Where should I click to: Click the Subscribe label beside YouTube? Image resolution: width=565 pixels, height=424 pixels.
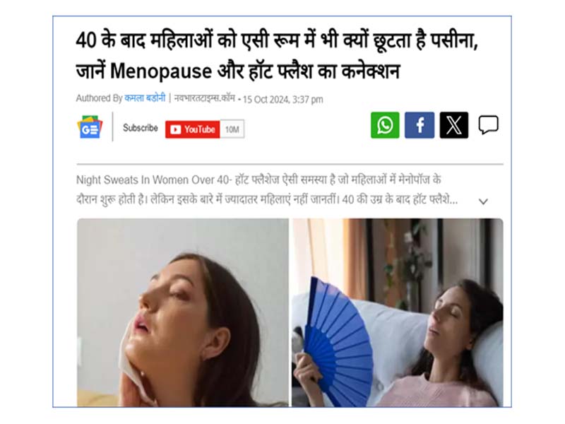click(140, 128)
